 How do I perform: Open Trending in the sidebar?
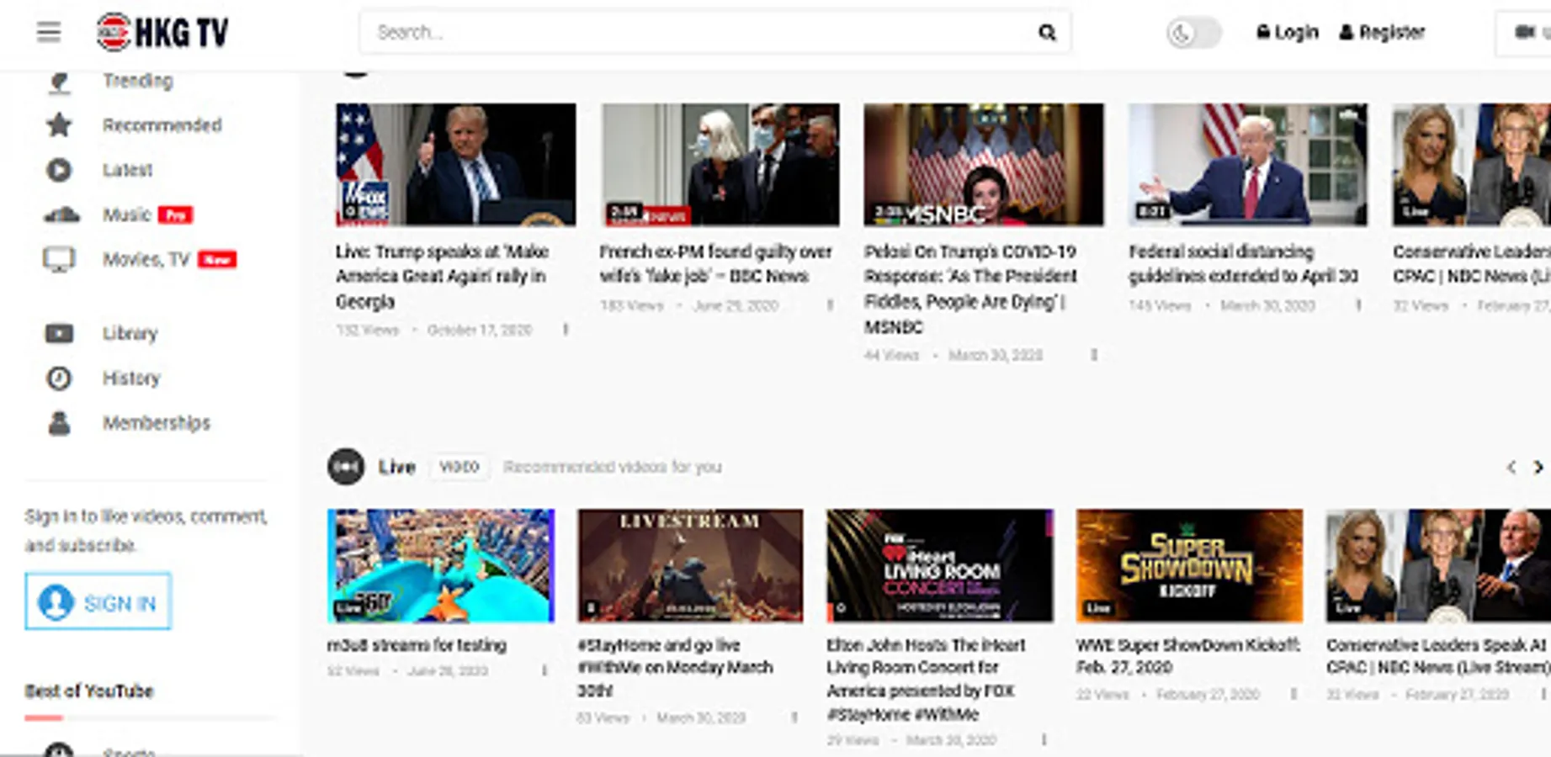coord(137,81)
